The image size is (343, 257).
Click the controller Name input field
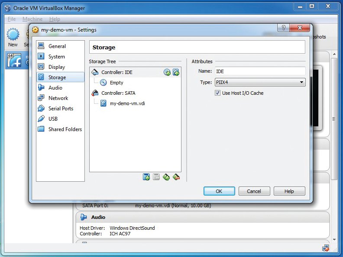click(x=259, y=71)
